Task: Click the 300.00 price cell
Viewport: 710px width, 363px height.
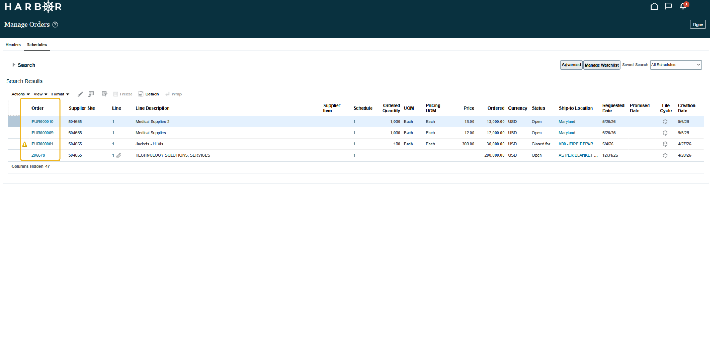Action: [x=468, y=144]
